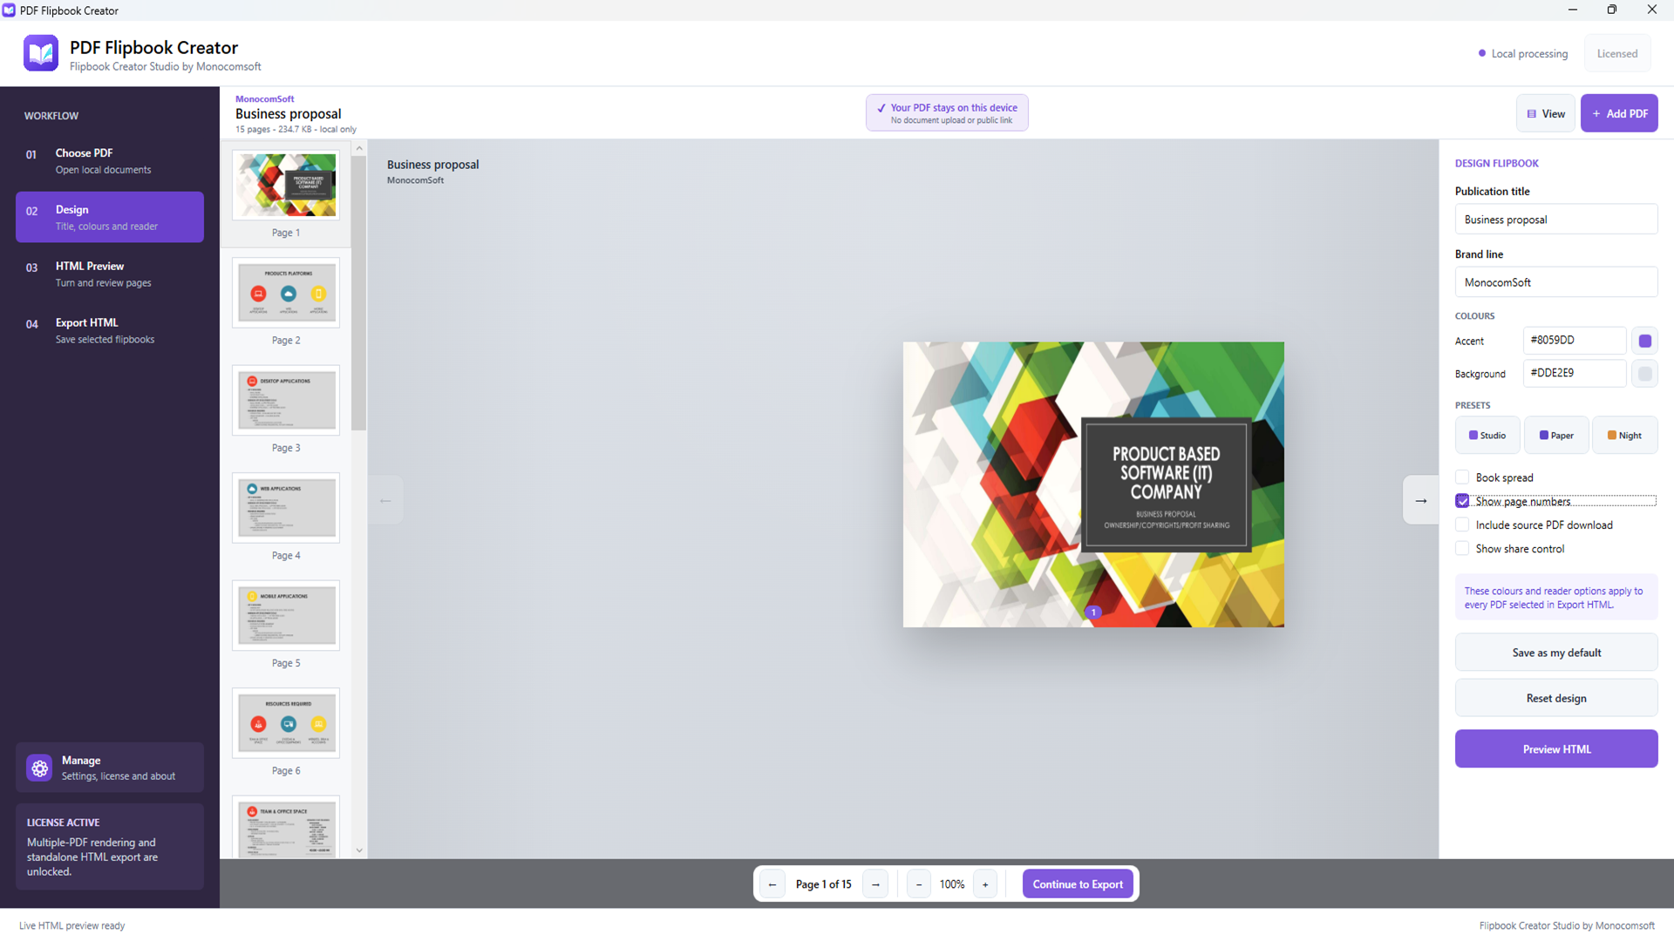Click Preview HTML button

1556,748
